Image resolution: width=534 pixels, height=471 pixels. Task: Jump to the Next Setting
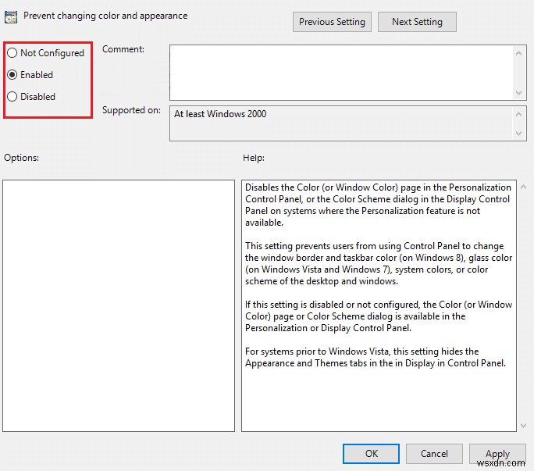point(417,22)
